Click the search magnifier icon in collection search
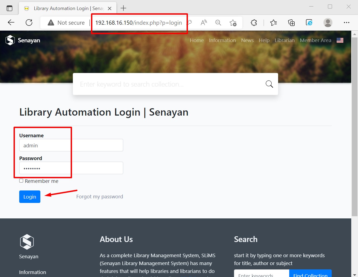The image size is (358, 277). tap(269, 84)
